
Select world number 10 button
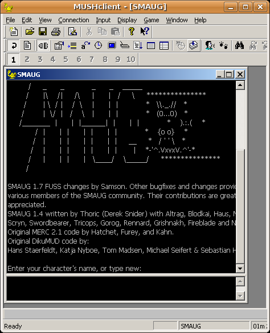131,59
